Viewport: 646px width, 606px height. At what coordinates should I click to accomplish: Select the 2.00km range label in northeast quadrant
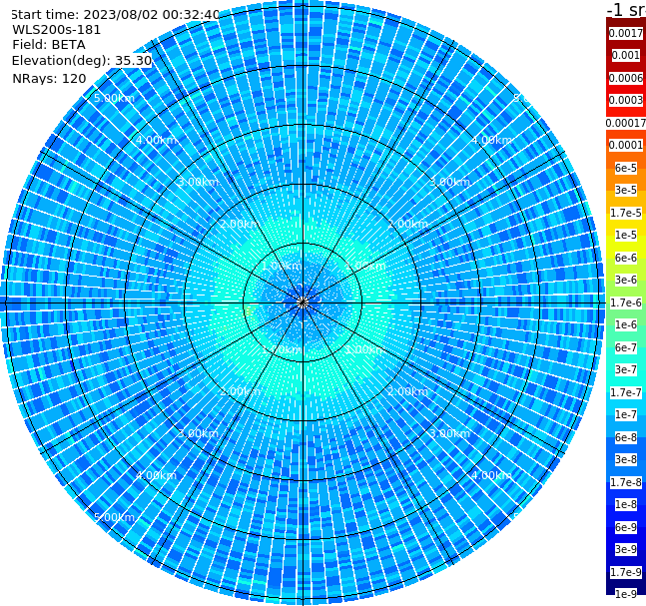(407, 224)
